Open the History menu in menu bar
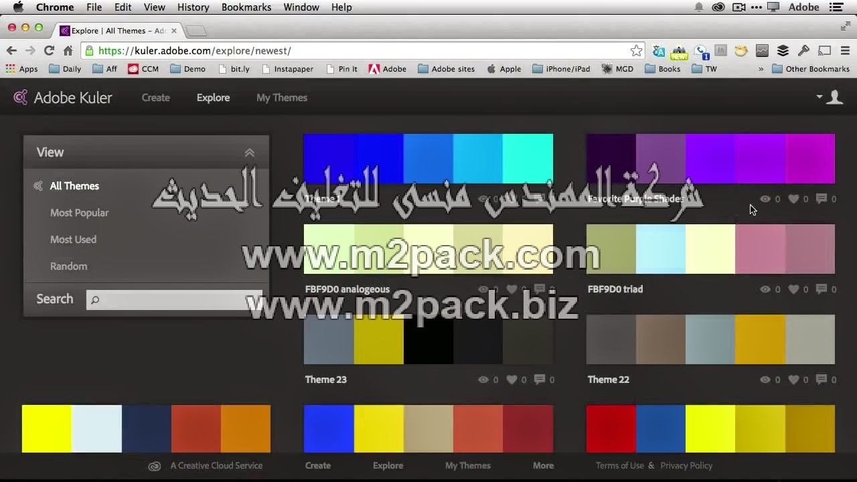Image resolution: width=857 pixels, height=482 pixels. tap(193, 7)
